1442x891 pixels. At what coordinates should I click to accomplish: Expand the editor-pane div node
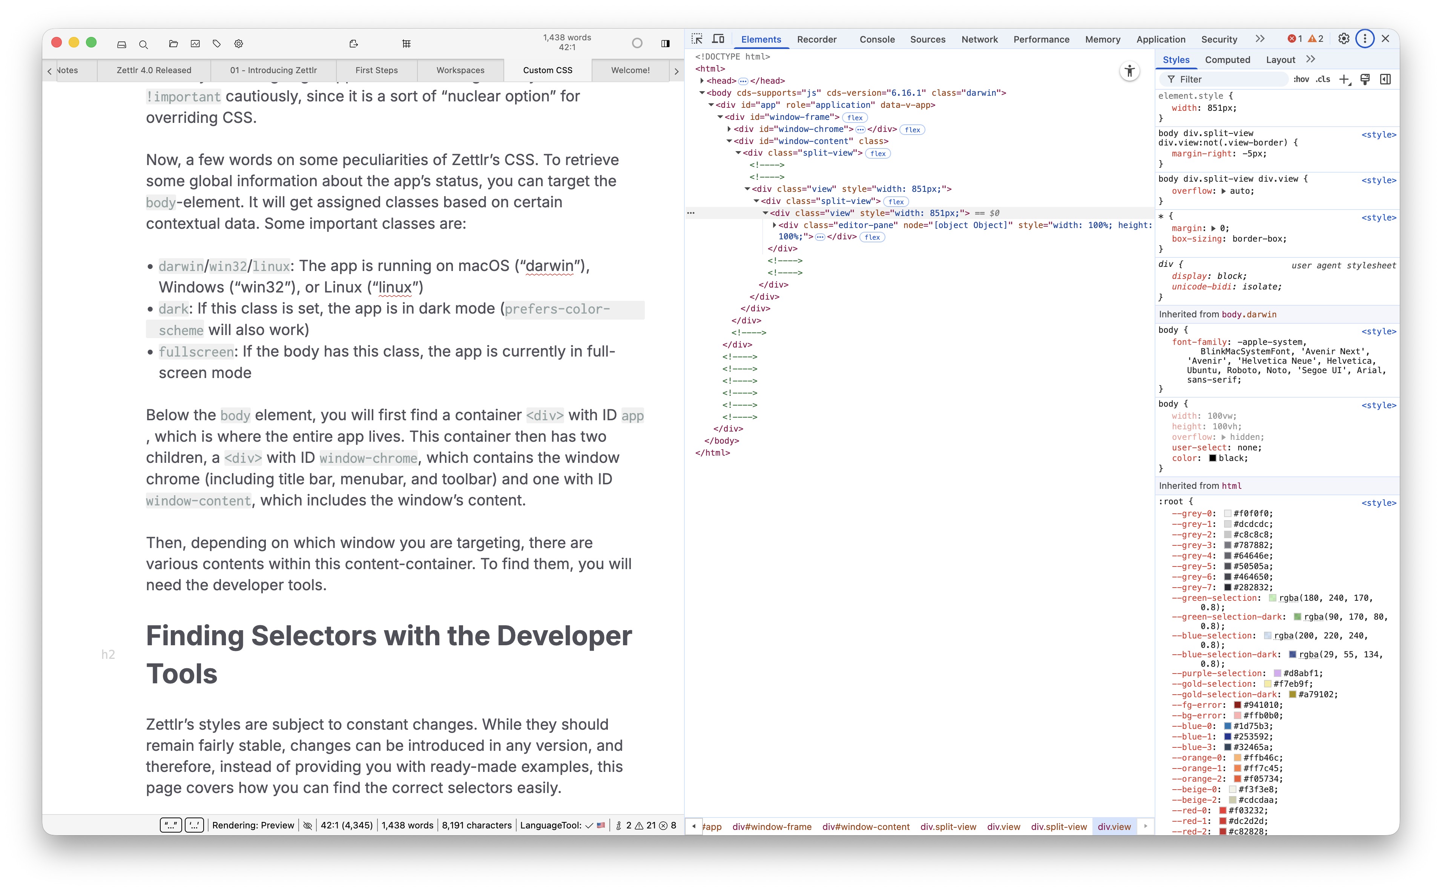(x=774, y=225)
